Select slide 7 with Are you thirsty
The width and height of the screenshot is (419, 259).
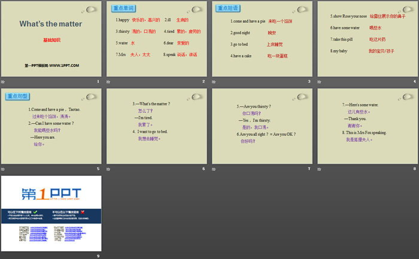click(x=262, y=126)
